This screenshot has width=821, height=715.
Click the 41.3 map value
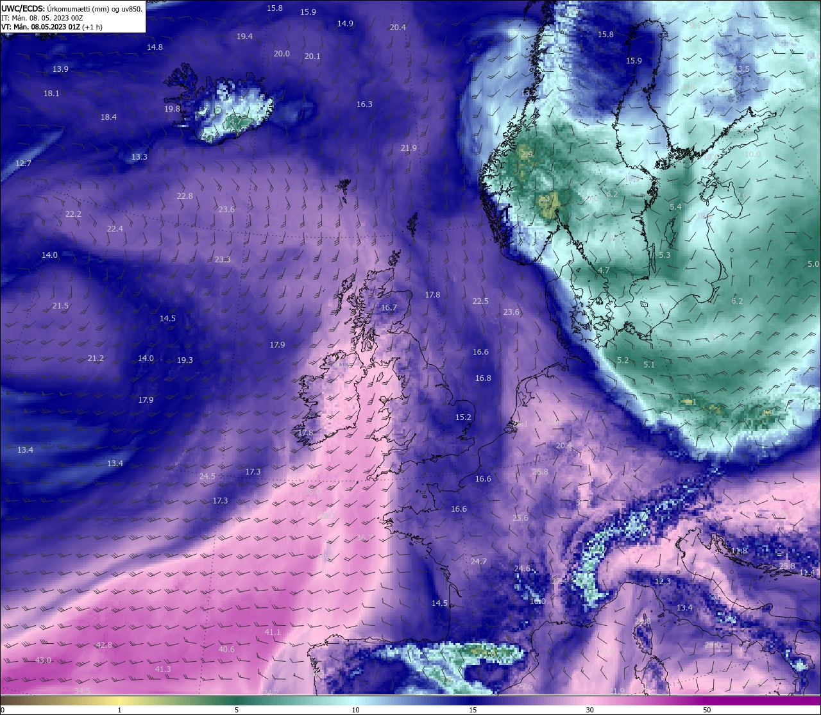(163, 669)
